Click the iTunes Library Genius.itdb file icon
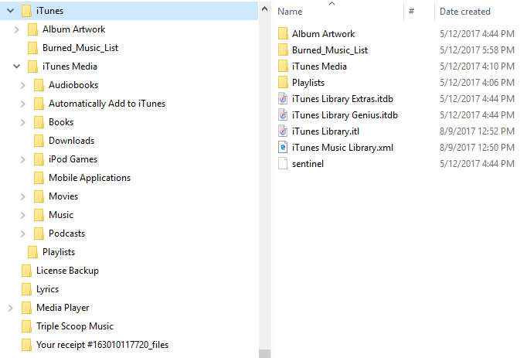Screen dimensions: 527x358 pyautogui.click(x=283, y=114)
